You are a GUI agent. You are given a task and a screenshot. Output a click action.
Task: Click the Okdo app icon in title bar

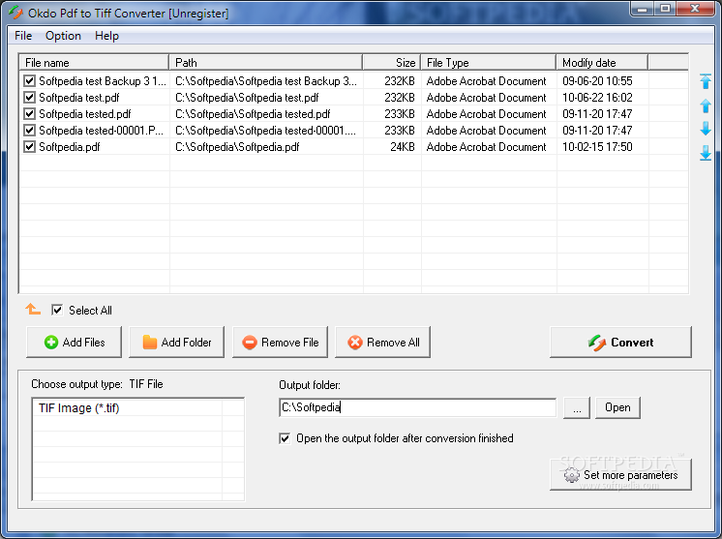point(15,13)
